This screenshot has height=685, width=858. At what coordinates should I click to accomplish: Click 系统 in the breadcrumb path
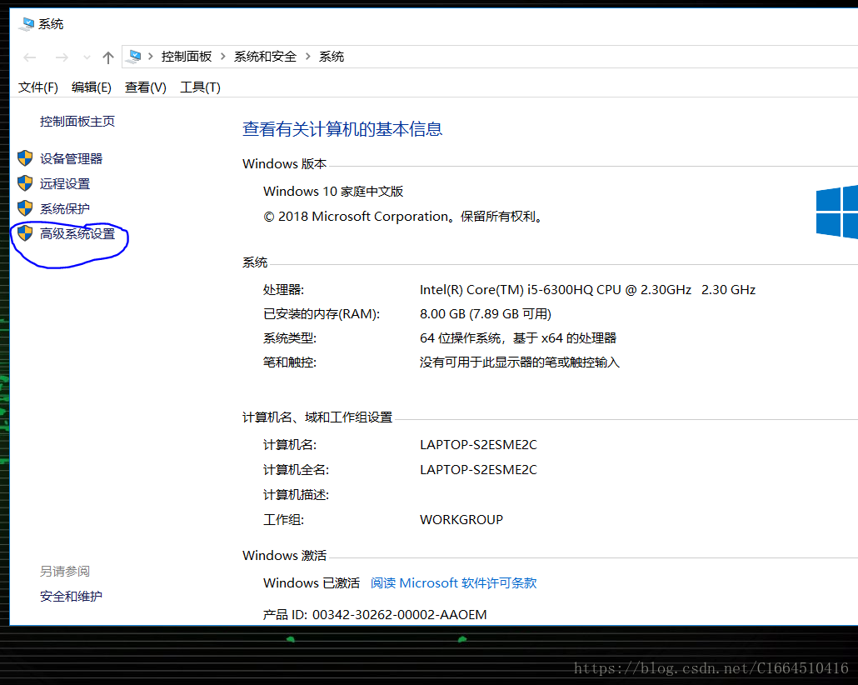click(331, 57)
